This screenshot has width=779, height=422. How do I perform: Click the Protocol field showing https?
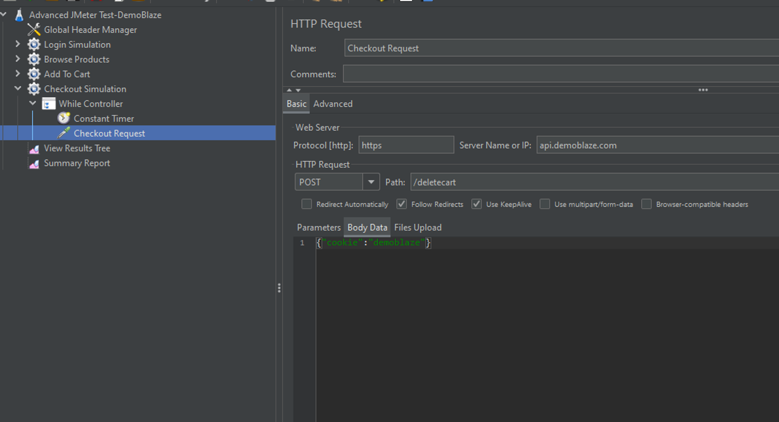[x=406, y=145]
